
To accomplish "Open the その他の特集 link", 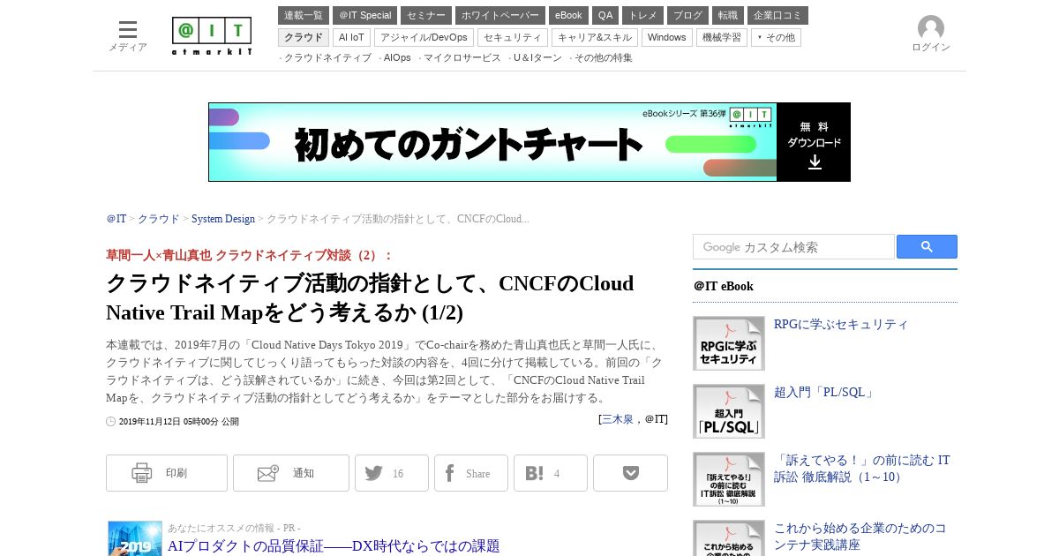I will point(604,58).
